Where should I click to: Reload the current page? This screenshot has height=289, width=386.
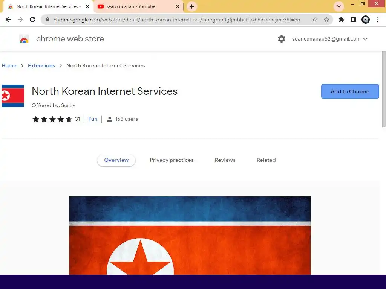(32, 20)
